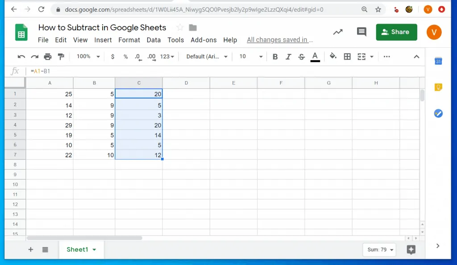Toggle italic formatting
This screenshot has width=457, height=265.
point(288,56)
